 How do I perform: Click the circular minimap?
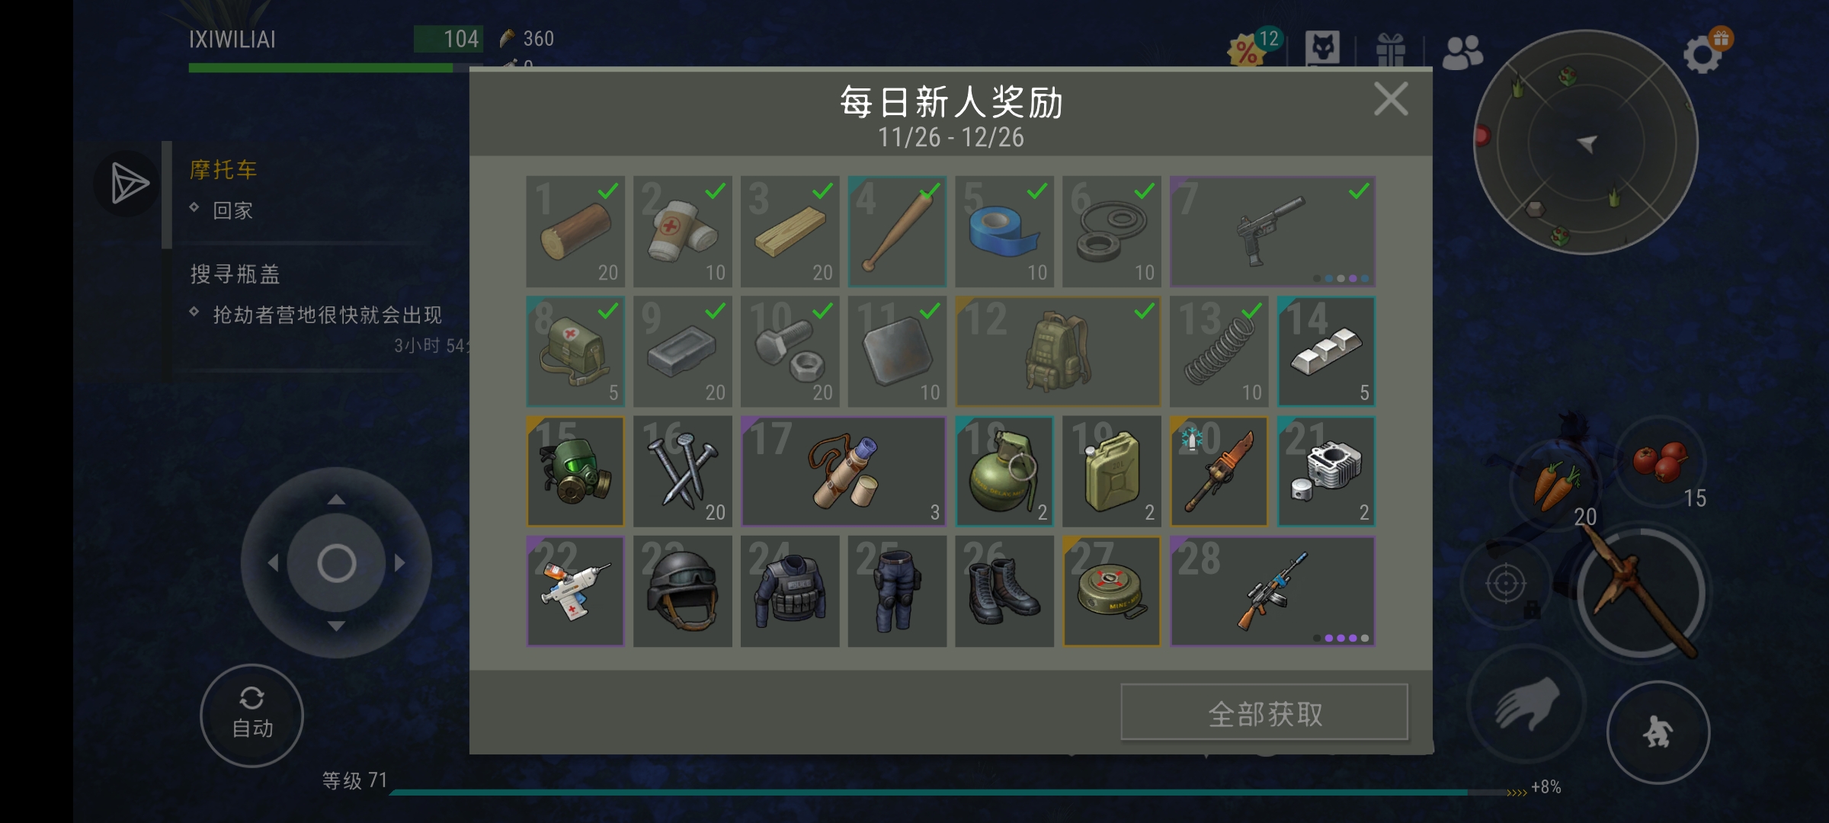click(1587, 142)
